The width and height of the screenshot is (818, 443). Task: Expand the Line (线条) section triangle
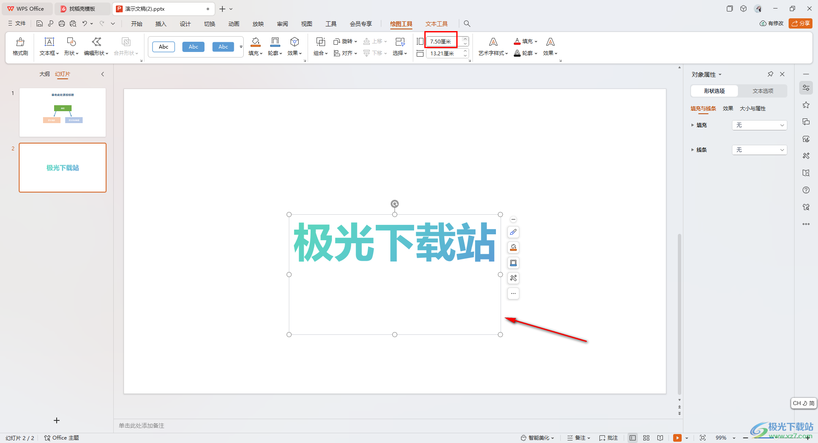pyautogui.click(x=692, y=150)
